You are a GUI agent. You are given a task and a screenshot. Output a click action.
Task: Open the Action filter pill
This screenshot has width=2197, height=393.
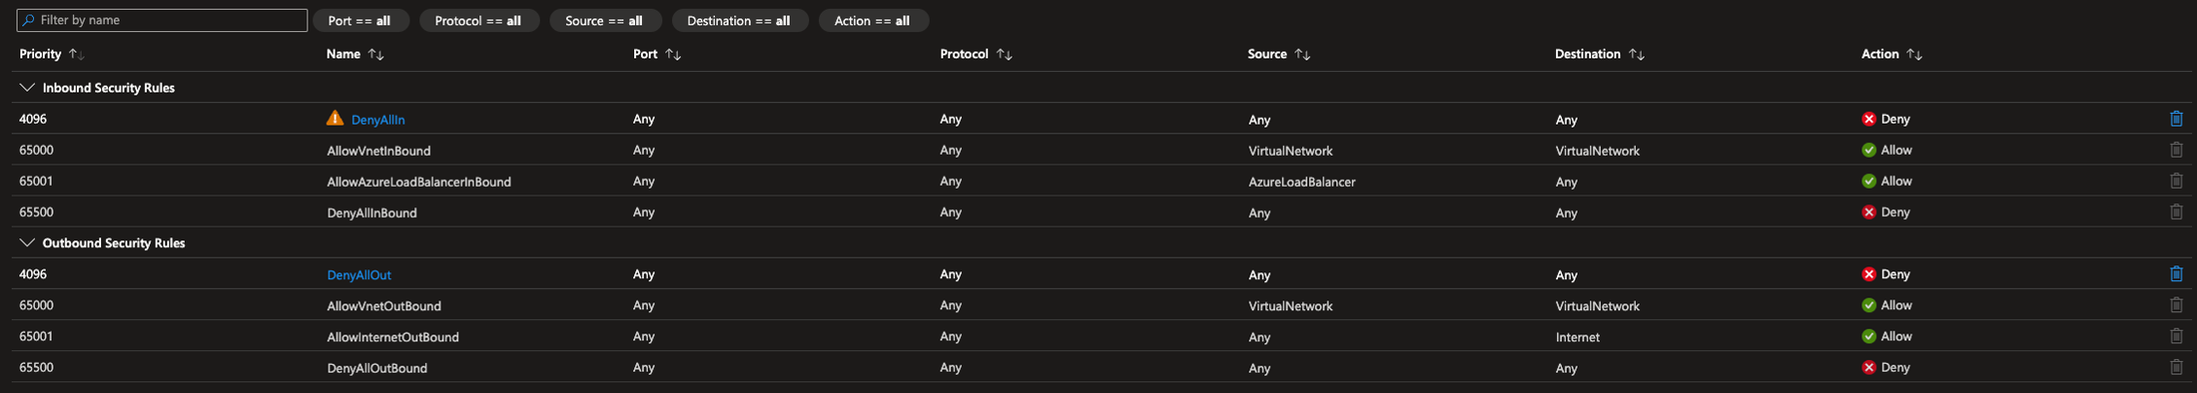click(x=872, y=20)
